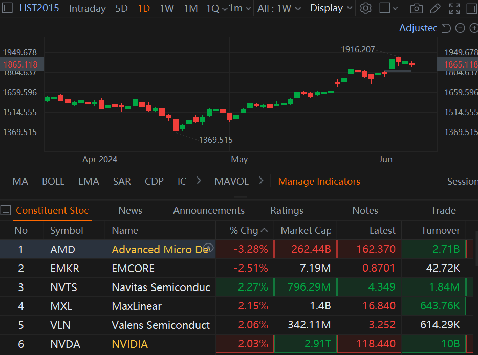The width and height of the screenshot is (478, 355).
Task: Select the Intraday timeframe
Action: tap(87, 8)
